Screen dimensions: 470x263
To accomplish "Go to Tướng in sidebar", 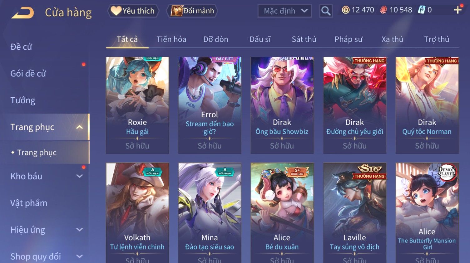I will click(x=23, y=100).
